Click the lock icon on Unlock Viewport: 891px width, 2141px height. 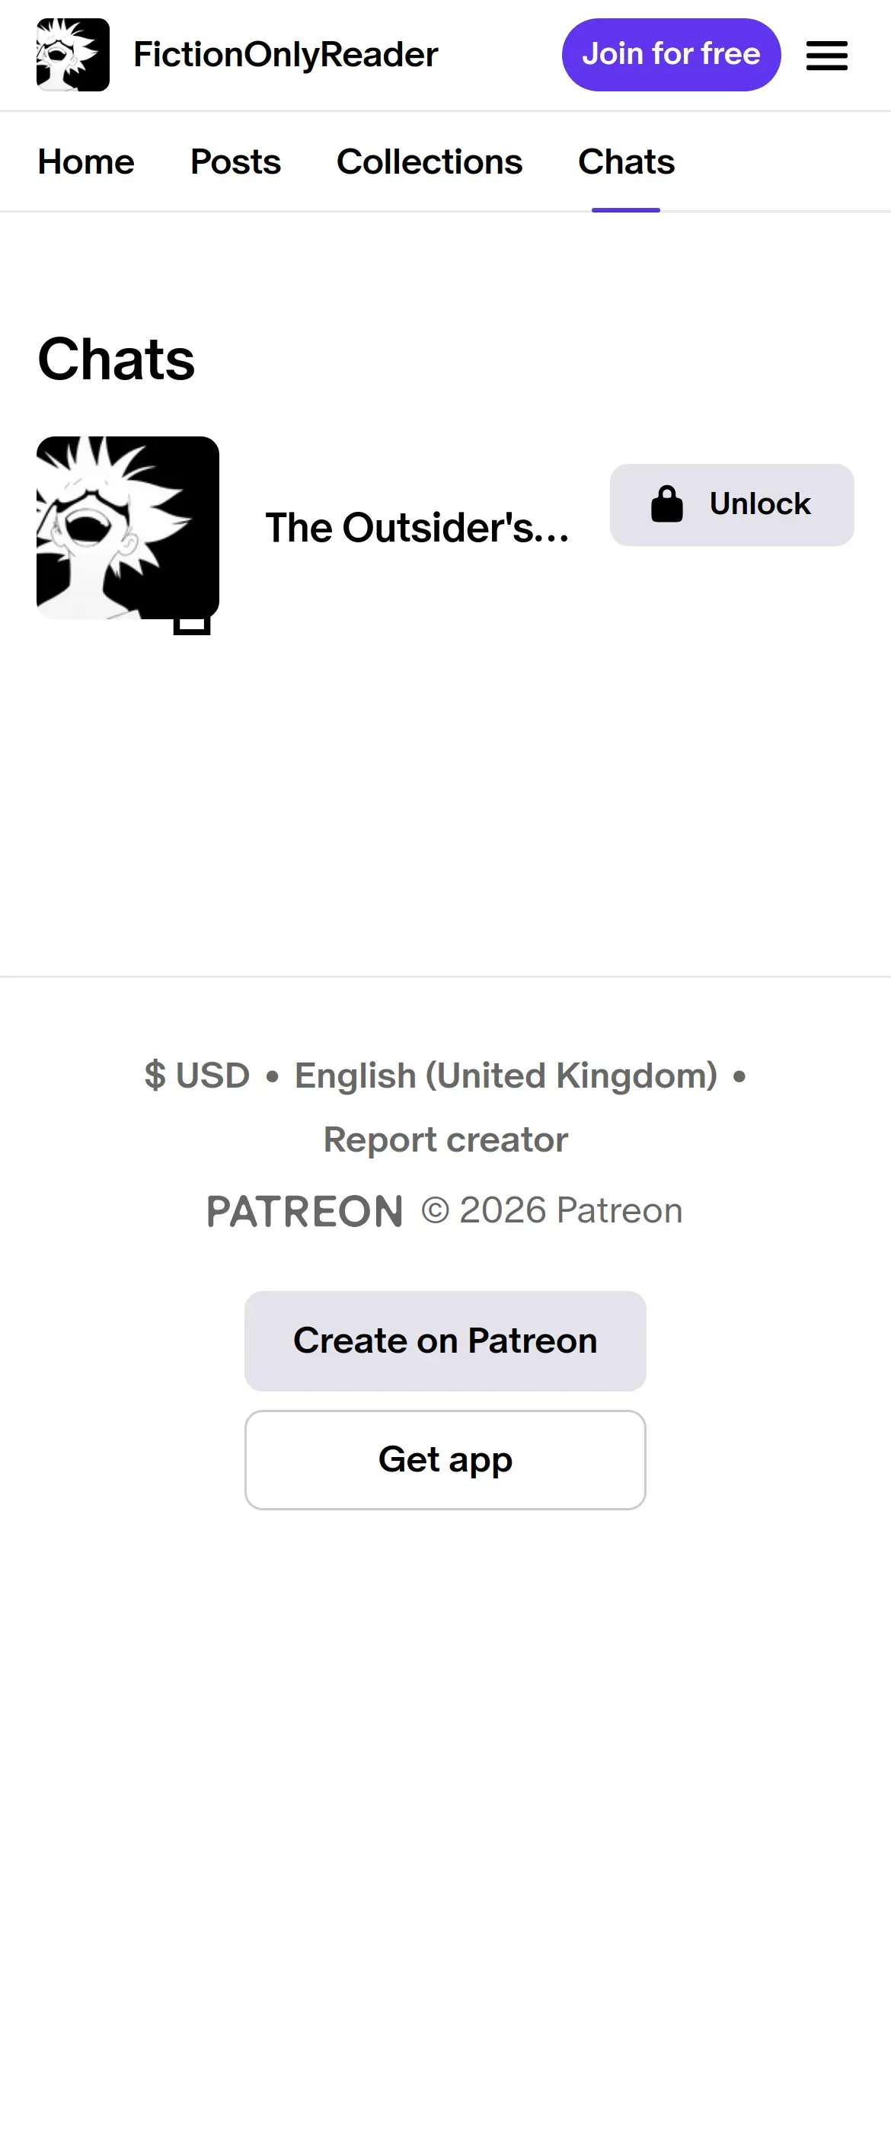coord(666,504)
